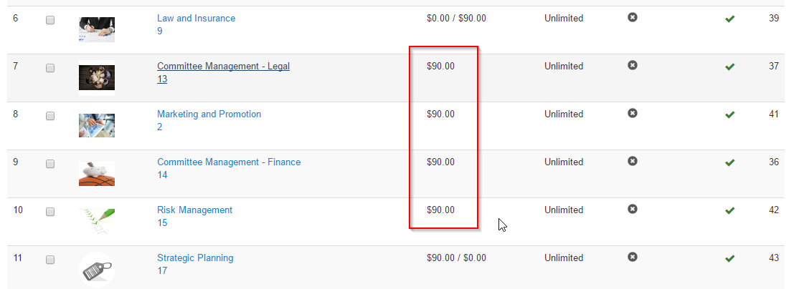
Task: Select the checkbox for Committee Management - Legal
Action: click(50, 67)
